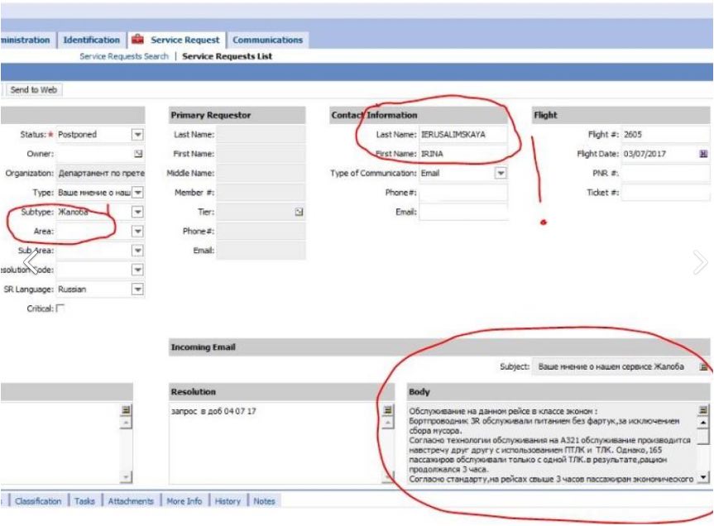
Task: Open the Service Requests Search link
Action: (x=124, y=56)
